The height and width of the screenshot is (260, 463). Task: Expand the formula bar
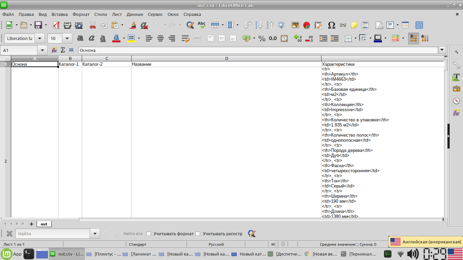(442, 50)
